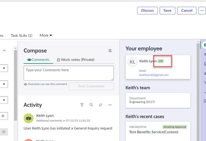Viewport: 206px width, 141px height.
Task: Open the keithlyon22@gmail.com email link
Action: (x=154, y=75)
